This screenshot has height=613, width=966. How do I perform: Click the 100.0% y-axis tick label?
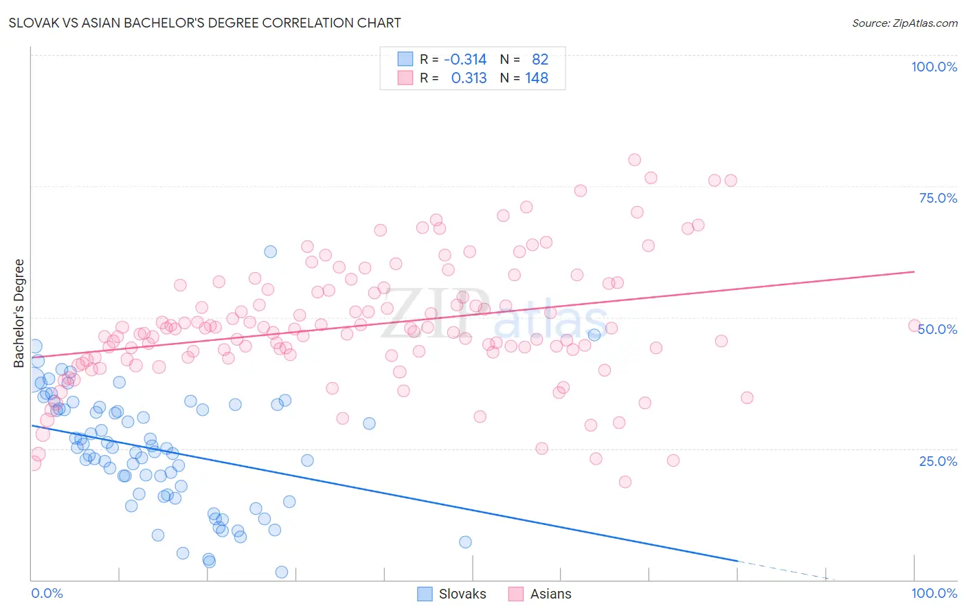[x=934, y=67]
